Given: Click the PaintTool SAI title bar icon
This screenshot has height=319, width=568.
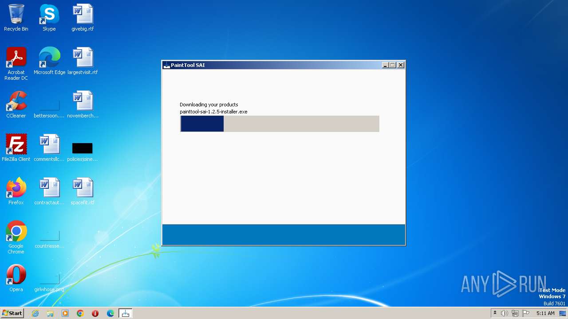Looking at the screenshot, I should (x=167, y=65).
